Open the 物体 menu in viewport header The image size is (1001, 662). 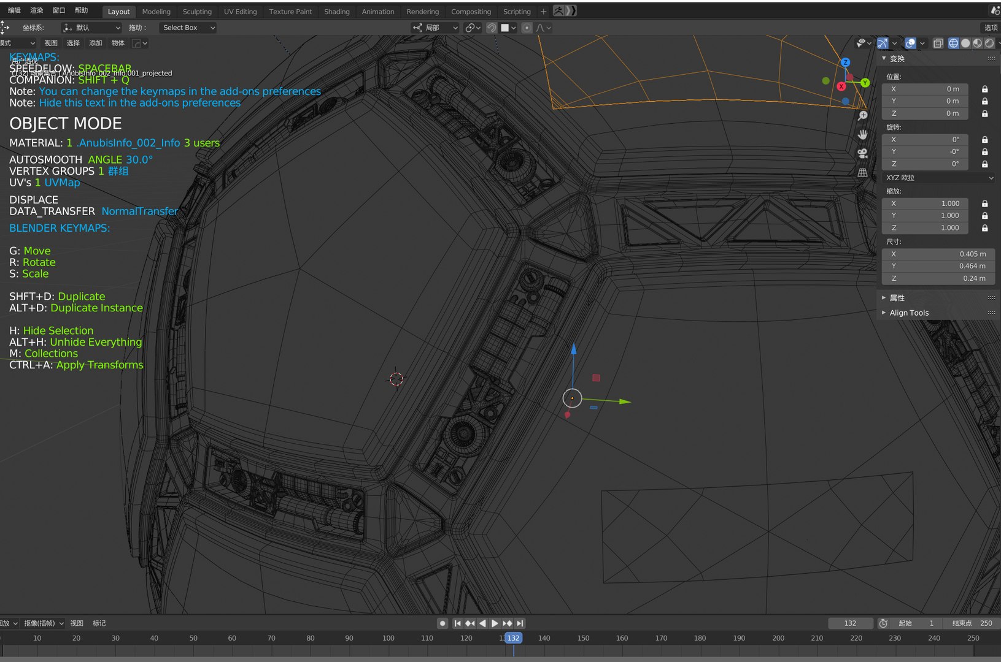[x=118, y=43]
